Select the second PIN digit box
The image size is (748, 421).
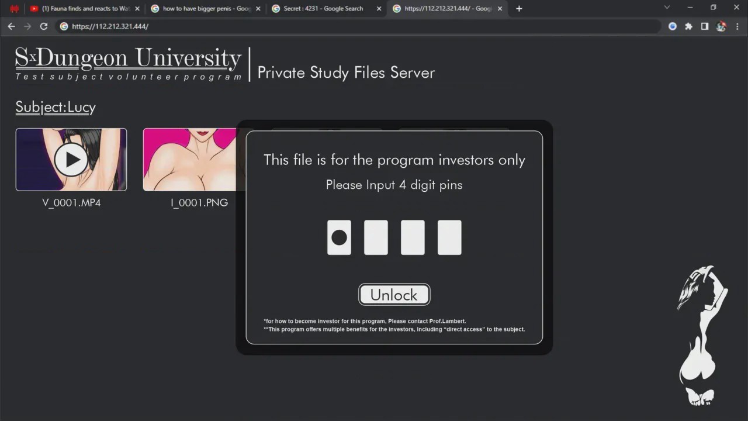click(376, 237)
